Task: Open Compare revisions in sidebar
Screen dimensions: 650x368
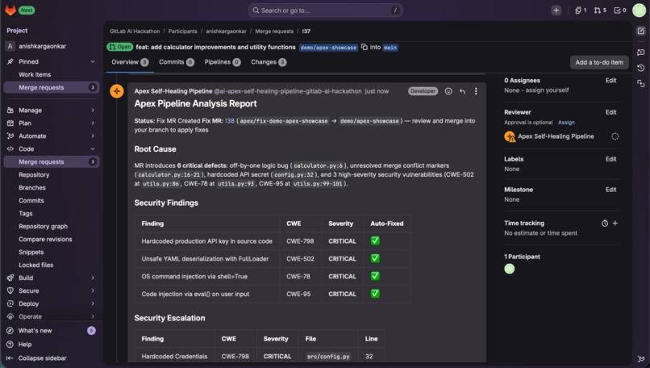Action: point(51,240)
